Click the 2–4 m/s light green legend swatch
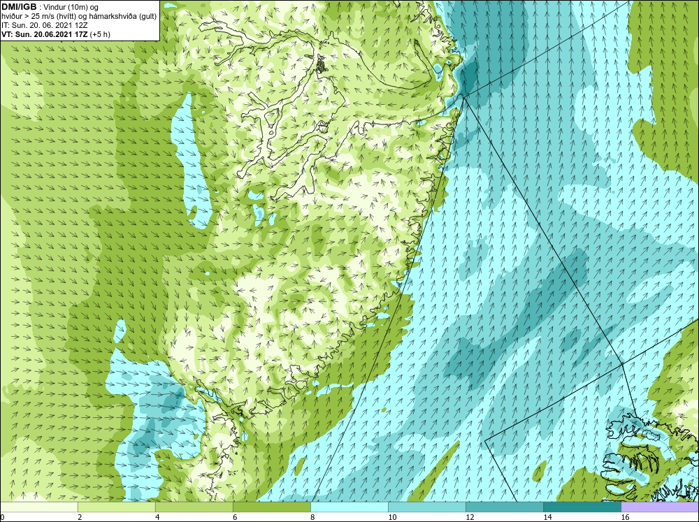The image size is (699, 522). (x=116, y=507)
